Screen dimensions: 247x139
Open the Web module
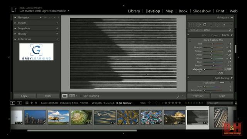233,11
